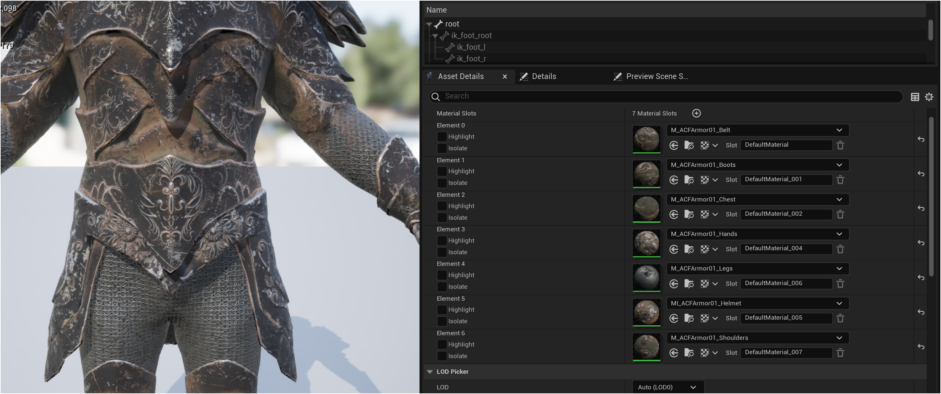Browse to Chest material in Content Browser
This screenshot has height=394, width=941.
tap(689, 214)
